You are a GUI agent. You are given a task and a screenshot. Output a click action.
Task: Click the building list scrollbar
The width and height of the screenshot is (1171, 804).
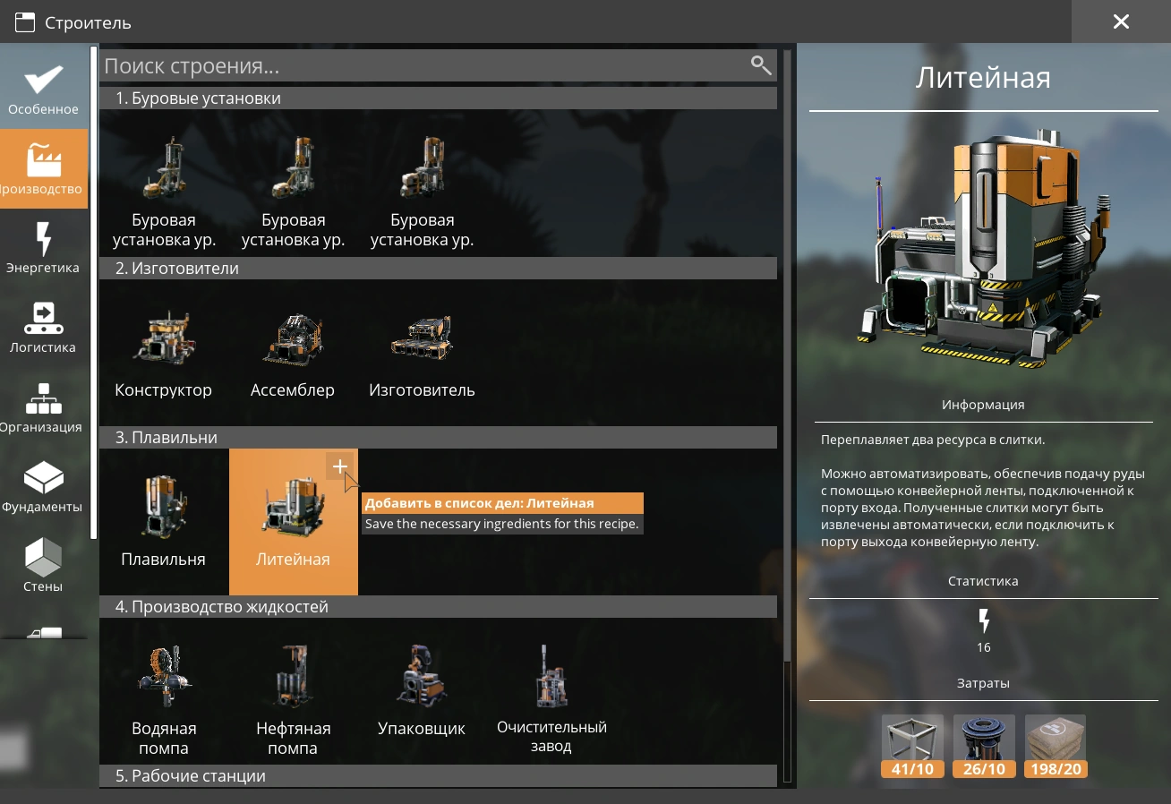click(x=788, y=716)
